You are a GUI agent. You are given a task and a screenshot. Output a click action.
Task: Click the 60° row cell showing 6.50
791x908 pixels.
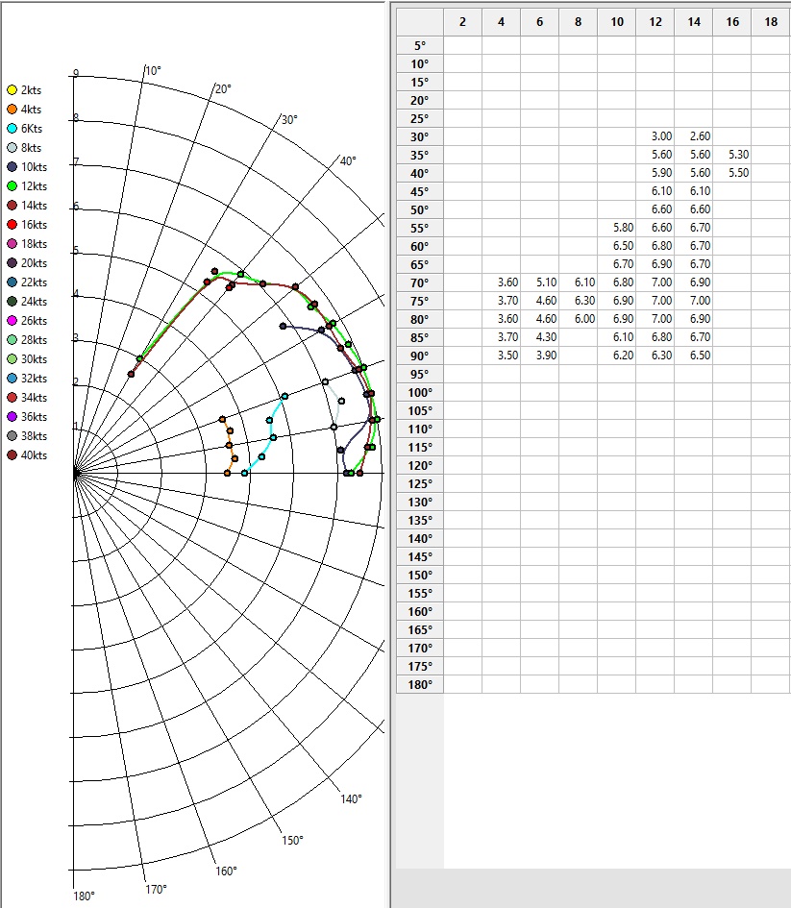click(617, 246)
